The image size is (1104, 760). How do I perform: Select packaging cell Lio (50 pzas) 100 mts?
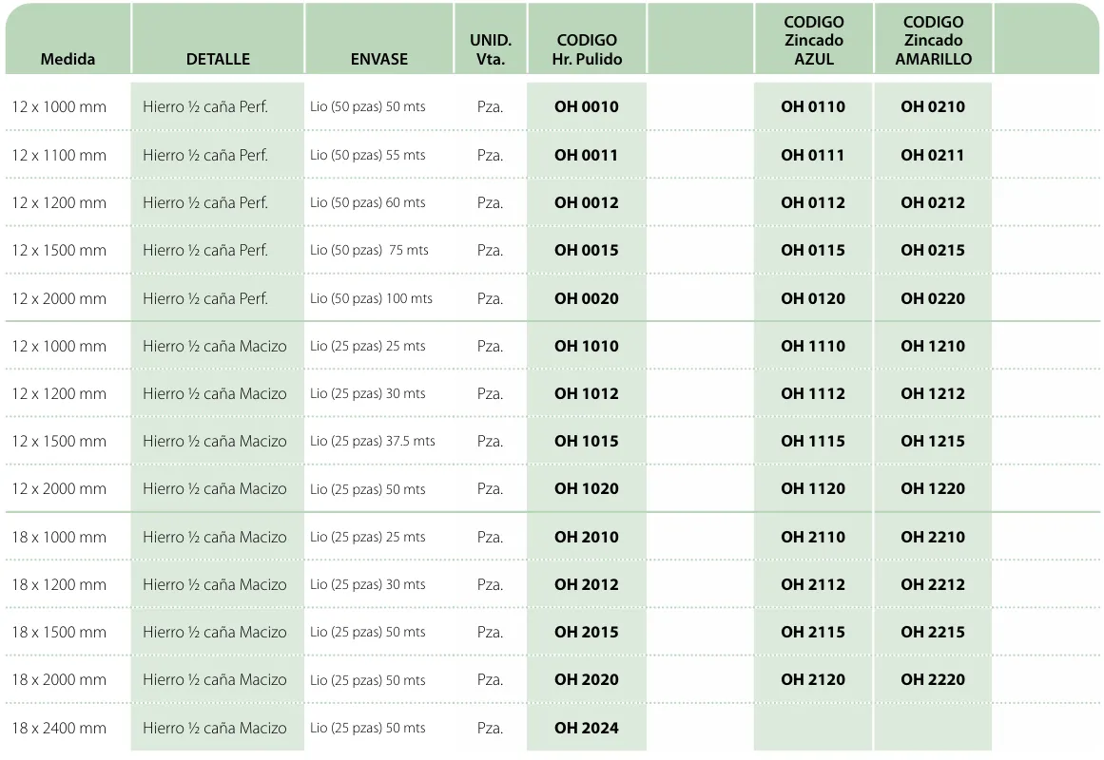pyautogui.click(x=371, y=298)
